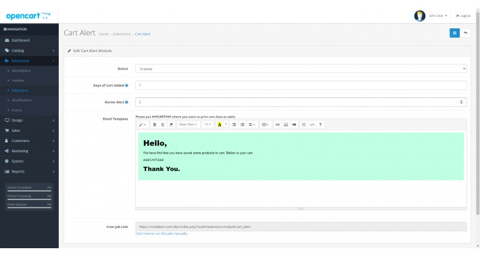The image size is (480, 257).
Task: Click the 'Thank You.' text in template
Action: click(162, 169)
